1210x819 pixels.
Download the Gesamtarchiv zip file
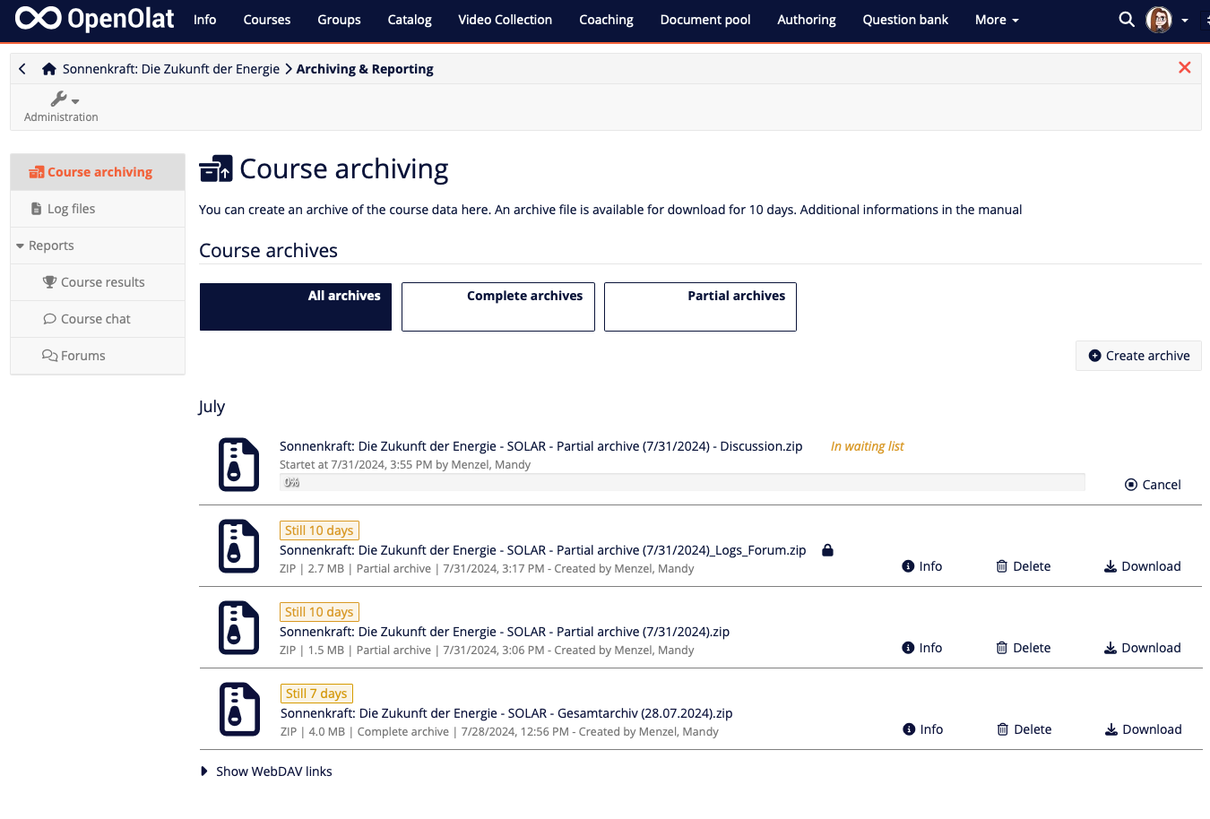[x=1143, y=728]
